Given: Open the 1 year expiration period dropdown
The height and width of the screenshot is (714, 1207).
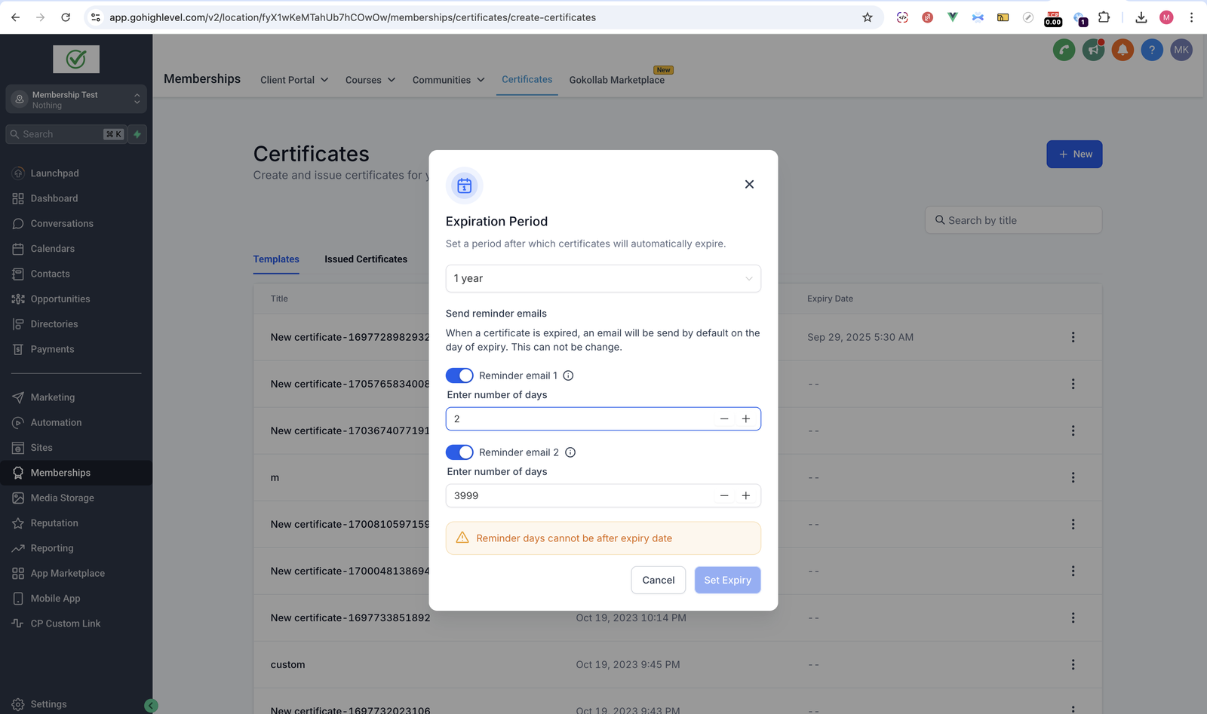Looking at the screenshot, I should point(603,279).
